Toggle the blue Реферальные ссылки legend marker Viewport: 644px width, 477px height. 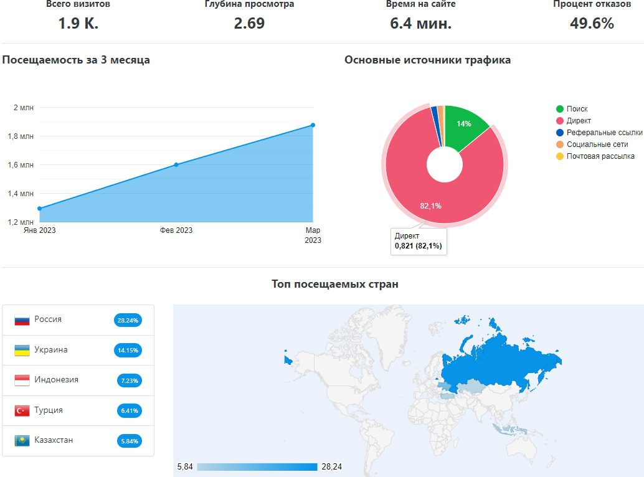click(x=559, y=133)
